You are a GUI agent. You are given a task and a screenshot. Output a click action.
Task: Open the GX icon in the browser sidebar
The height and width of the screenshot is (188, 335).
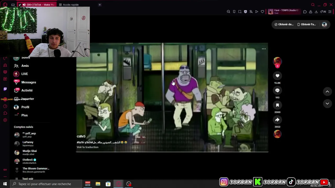click(5, 170)
